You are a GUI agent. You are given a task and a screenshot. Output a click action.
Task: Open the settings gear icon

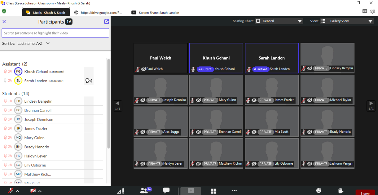(x=373, y=11)
